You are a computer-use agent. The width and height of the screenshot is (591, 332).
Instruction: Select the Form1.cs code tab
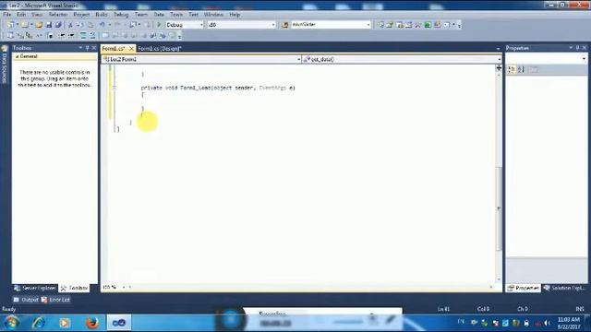tap(113, 49)
